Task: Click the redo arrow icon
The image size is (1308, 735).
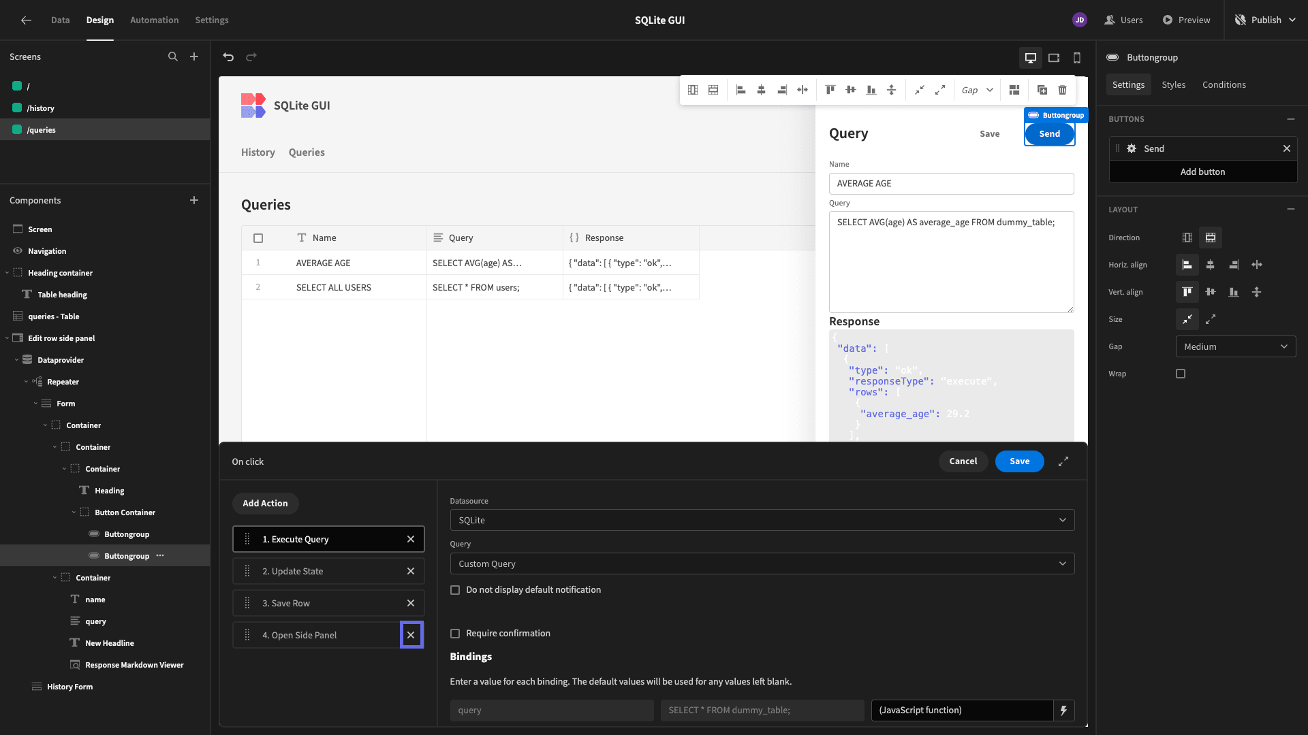Action: (x=251, y=57)
